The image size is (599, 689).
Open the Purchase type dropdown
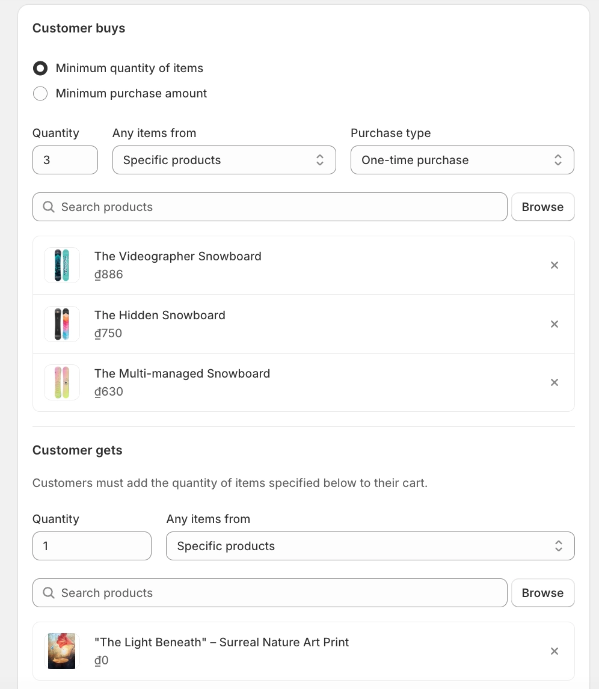(x=462, y=160)
